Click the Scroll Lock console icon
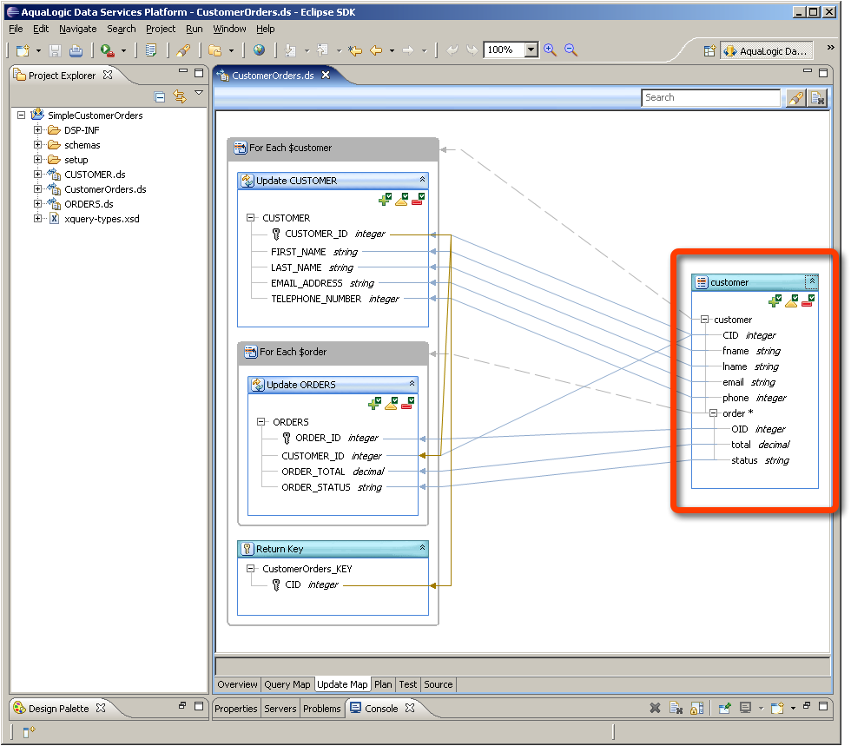851x746 pixels. 696,708
